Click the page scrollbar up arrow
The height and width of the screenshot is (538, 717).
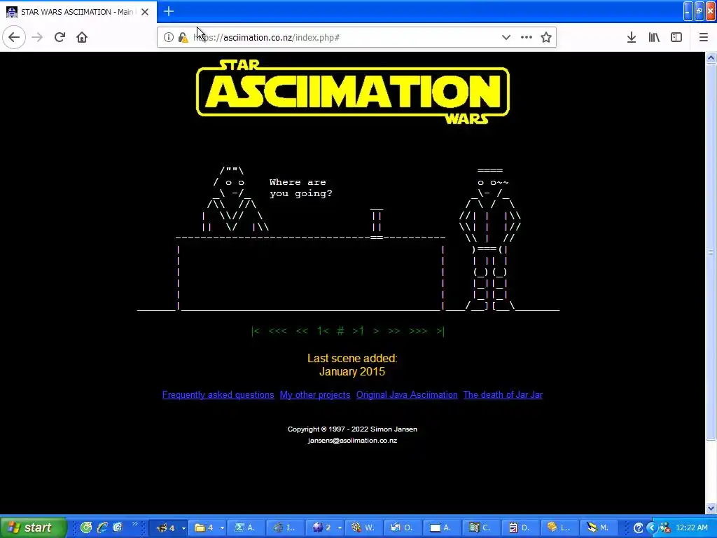pos(711,57)
